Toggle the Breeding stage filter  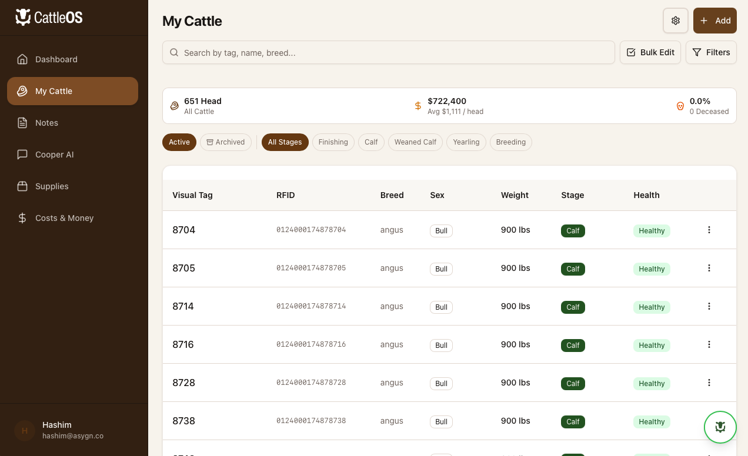(x=510, y=142)
